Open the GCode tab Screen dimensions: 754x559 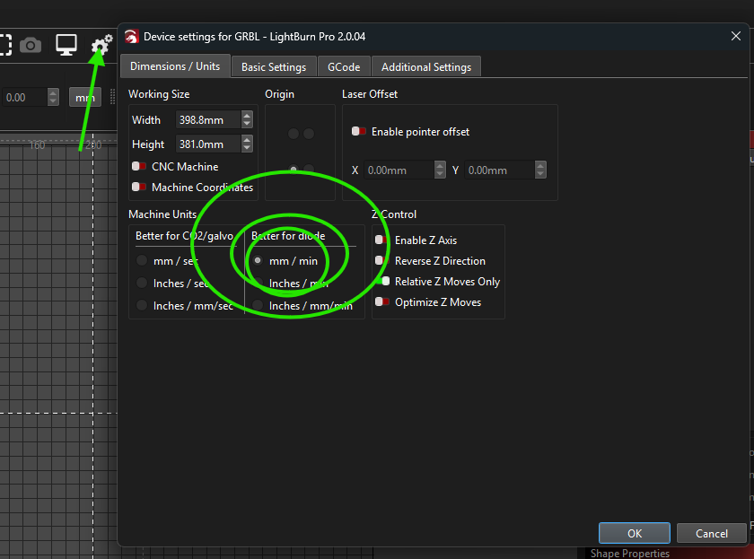click(x=344, y=67)
